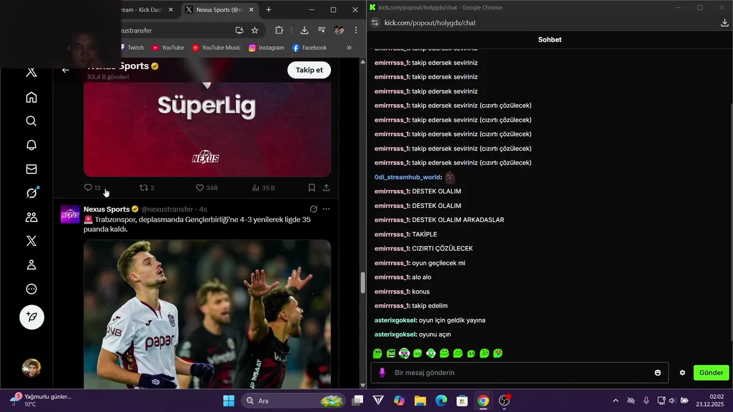Open the Twitch bookmark
The width and height of the screenshot is (733, 412).
(131, 47)
